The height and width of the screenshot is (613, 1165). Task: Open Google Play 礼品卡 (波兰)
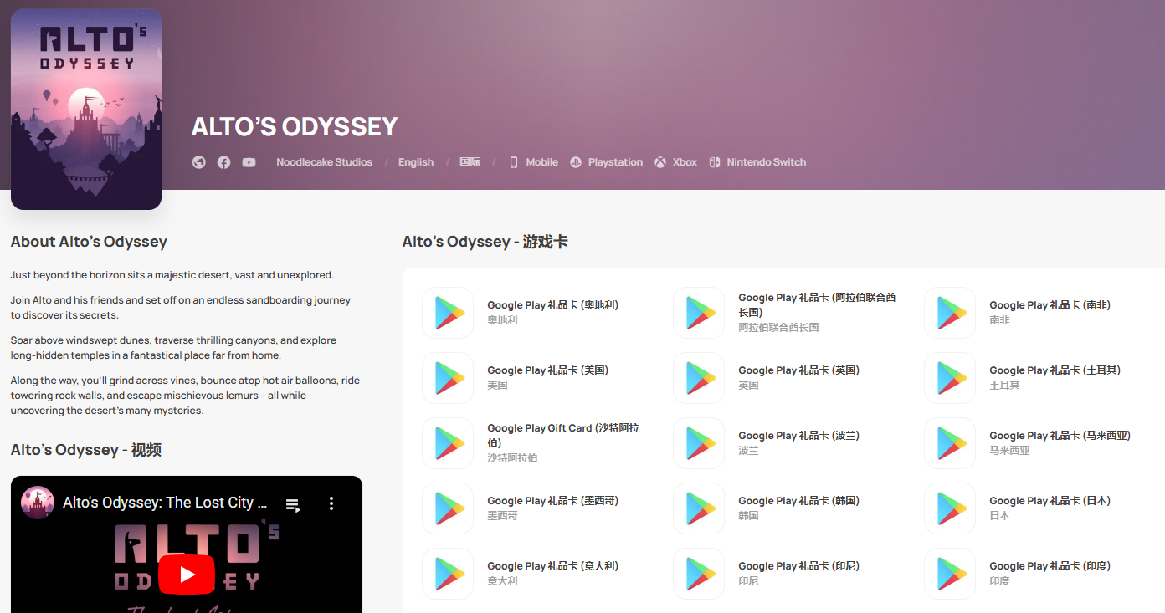[x=798, y=436]
